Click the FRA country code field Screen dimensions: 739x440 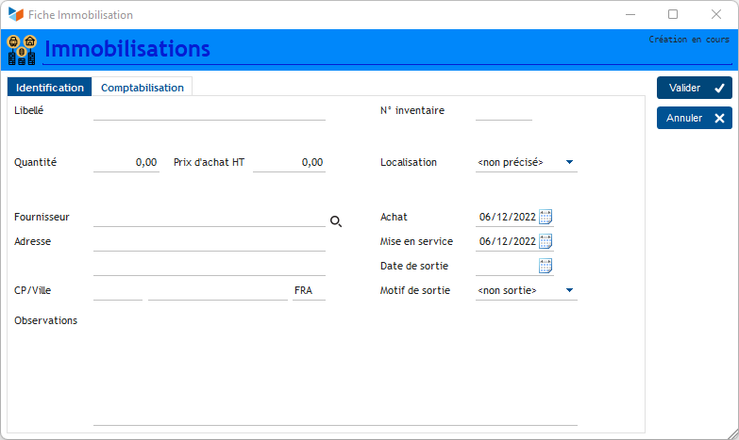tap(308, 291)
